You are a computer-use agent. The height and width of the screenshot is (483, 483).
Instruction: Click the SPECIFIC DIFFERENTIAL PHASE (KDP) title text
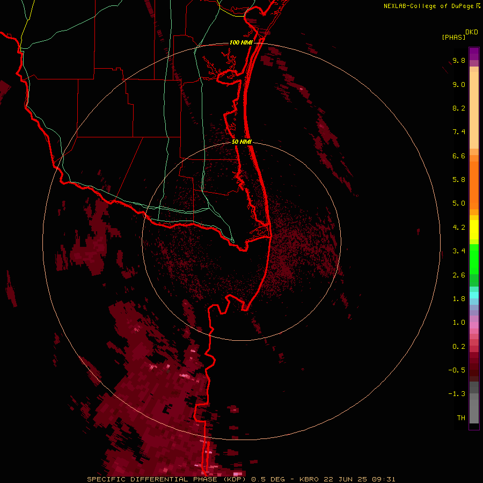tap(166, 479)
